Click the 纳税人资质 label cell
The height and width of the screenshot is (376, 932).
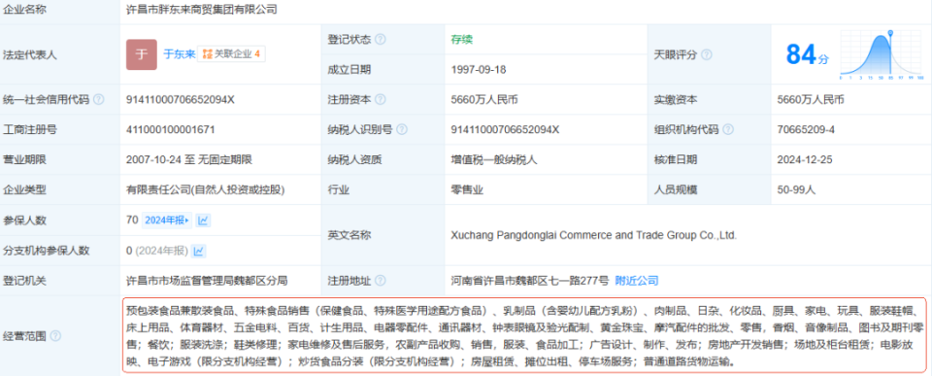point(383,159)
